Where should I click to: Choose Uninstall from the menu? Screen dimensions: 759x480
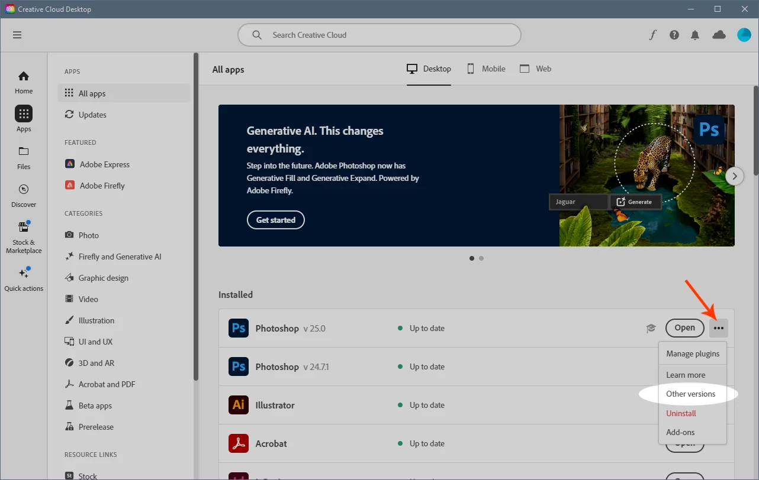(x=693, y=413)
